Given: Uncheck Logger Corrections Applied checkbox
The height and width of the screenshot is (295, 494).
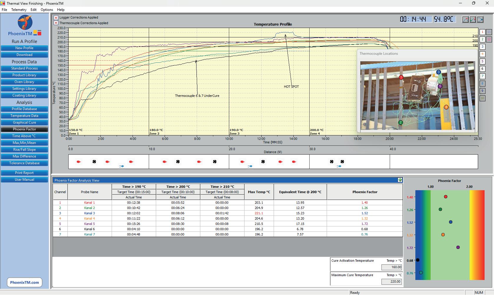Looking at the screenshot, I should (56, 18).
